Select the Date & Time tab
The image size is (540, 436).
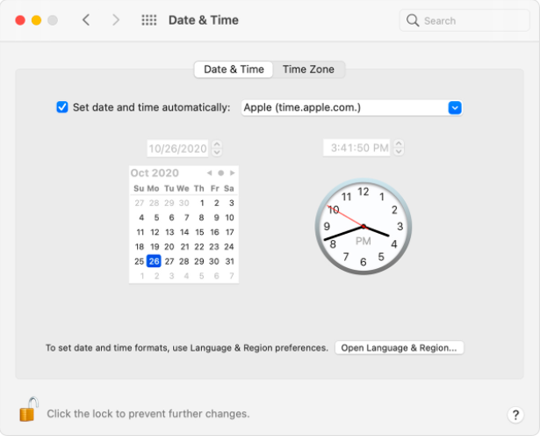tap(234, 69)
